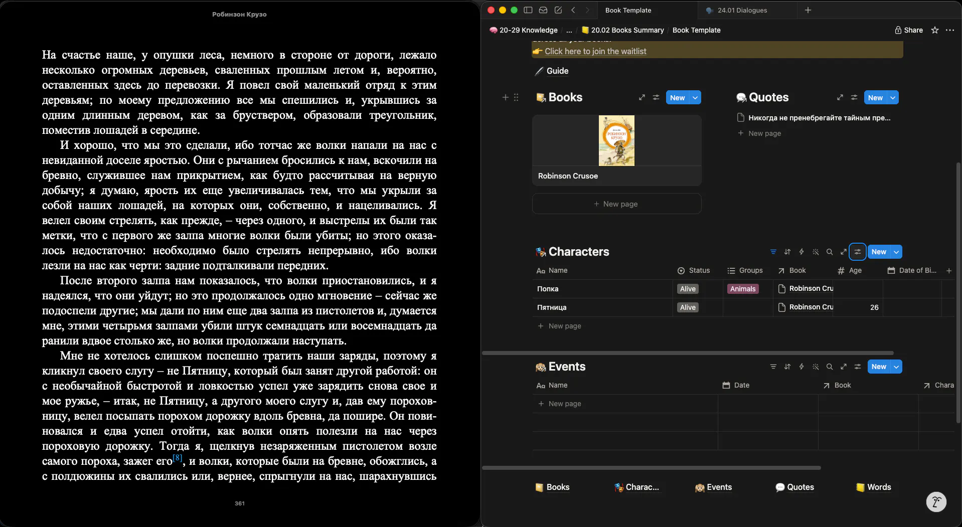This screenshot has height=527, width=962.
Task: Add a block with the plus handle
Action: tap(506, 97)
